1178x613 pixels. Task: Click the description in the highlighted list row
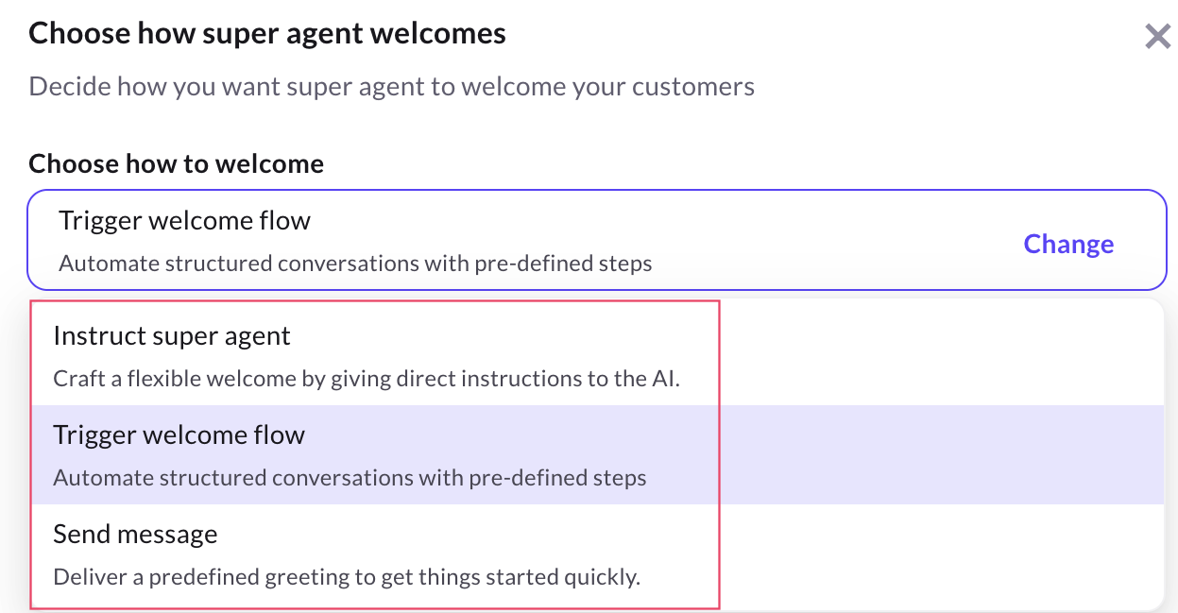[350, 478]
